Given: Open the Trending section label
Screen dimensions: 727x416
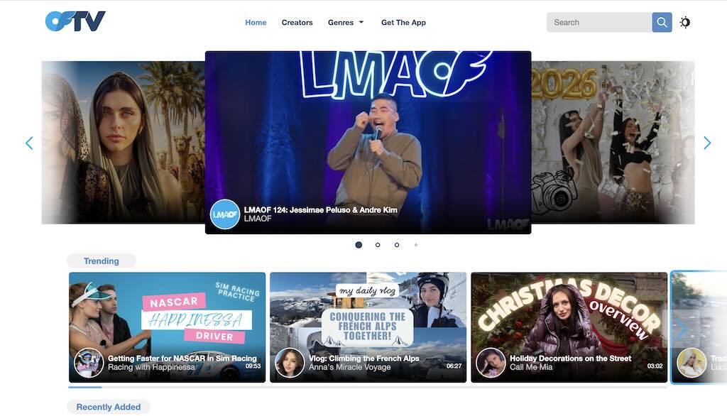Looking at the screenshot, I should (102, 261).
